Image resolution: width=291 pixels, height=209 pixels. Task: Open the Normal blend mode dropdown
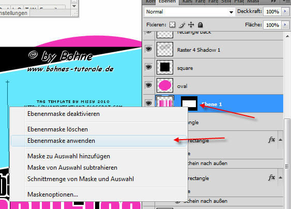pos(190,12)
